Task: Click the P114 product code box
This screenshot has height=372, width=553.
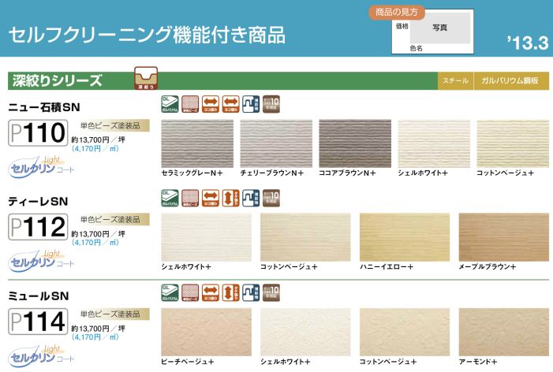Action: pos(38,322)
